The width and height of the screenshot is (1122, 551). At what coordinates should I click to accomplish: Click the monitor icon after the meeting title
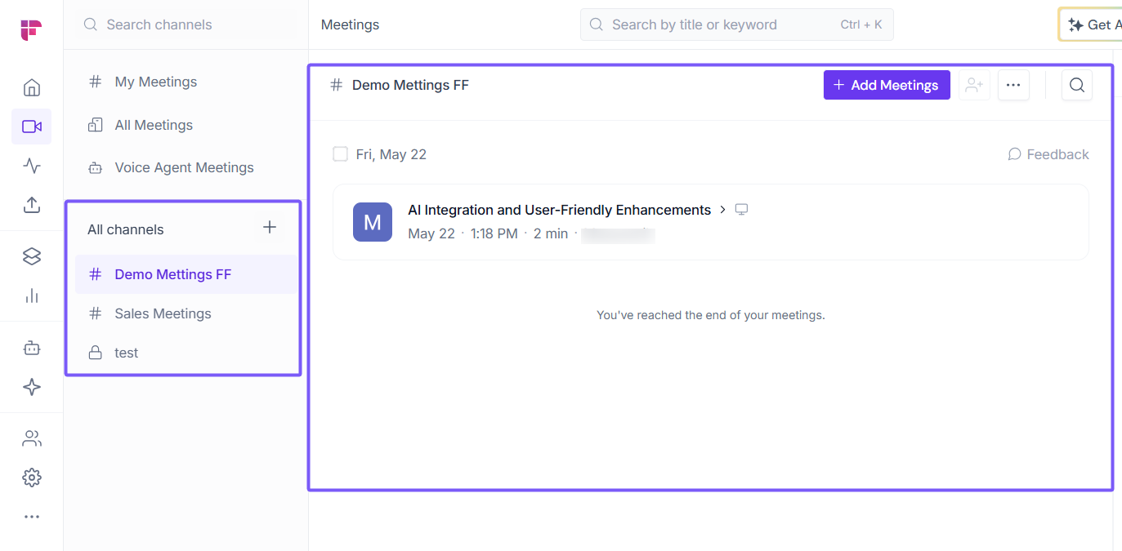pos(741,210)
